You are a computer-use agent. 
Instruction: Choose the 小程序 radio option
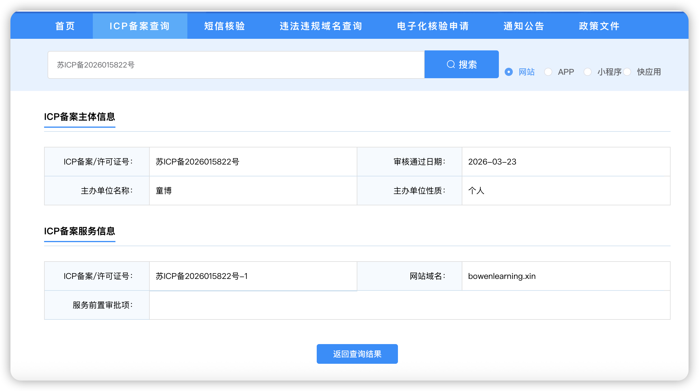click(588, 72)
